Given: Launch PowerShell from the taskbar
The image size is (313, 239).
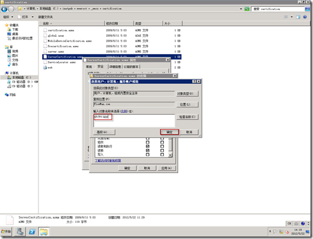Looking at the screenshot, I should (x=32, y=232).
